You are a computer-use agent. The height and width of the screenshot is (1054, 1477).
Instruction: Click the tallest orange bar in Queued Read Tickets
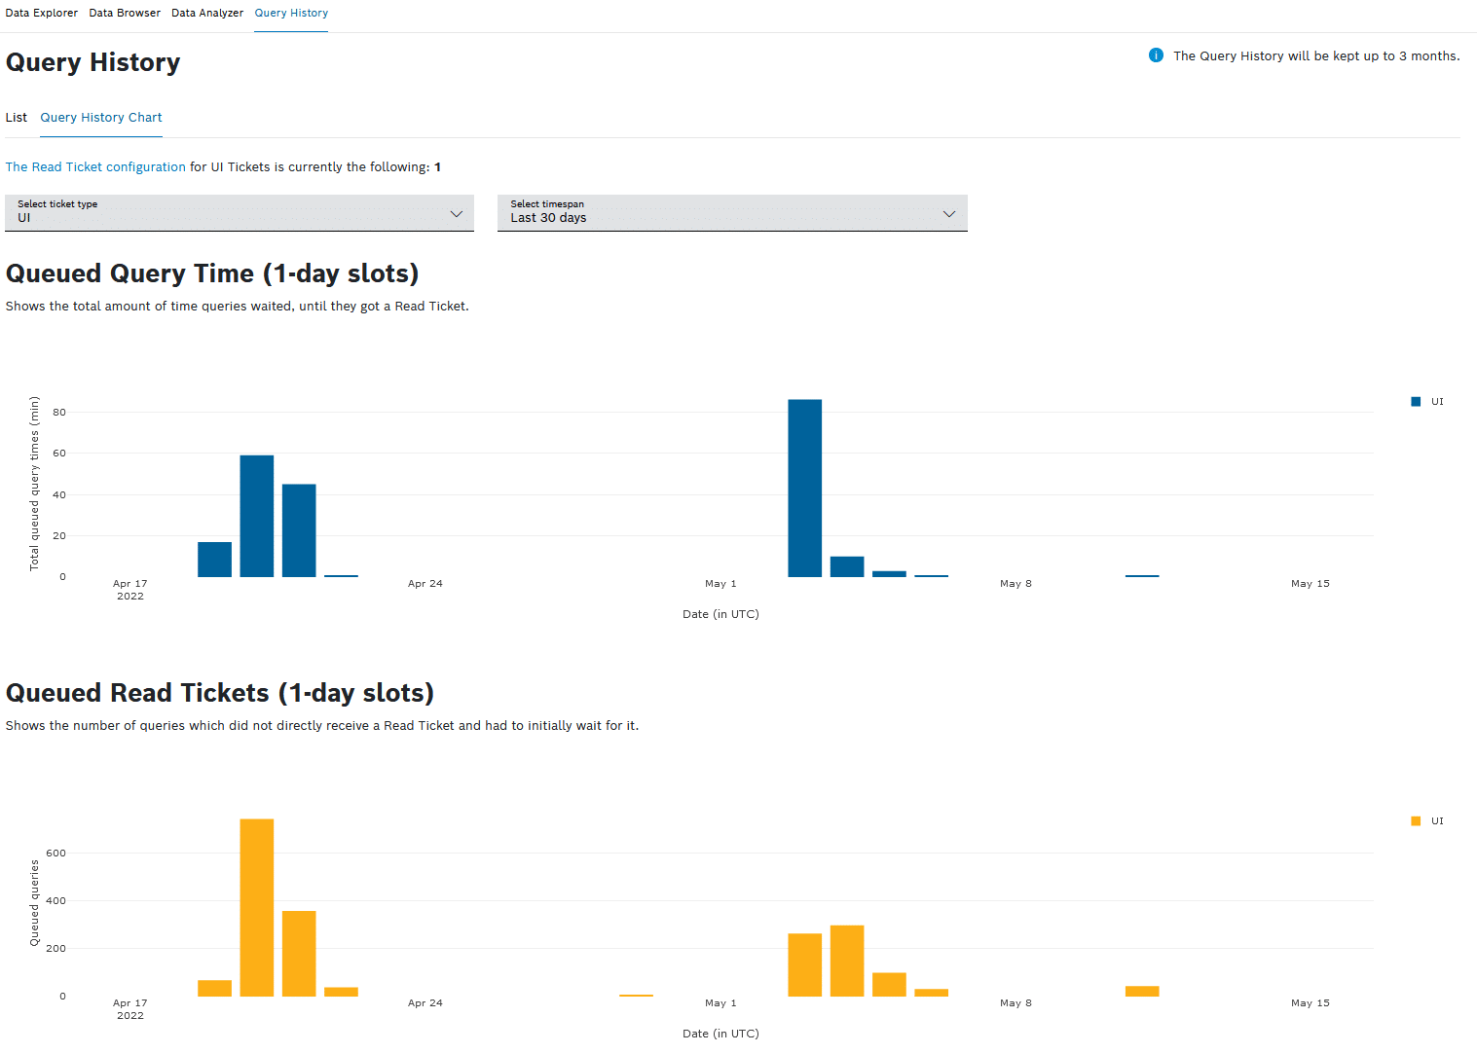[257, 907]
